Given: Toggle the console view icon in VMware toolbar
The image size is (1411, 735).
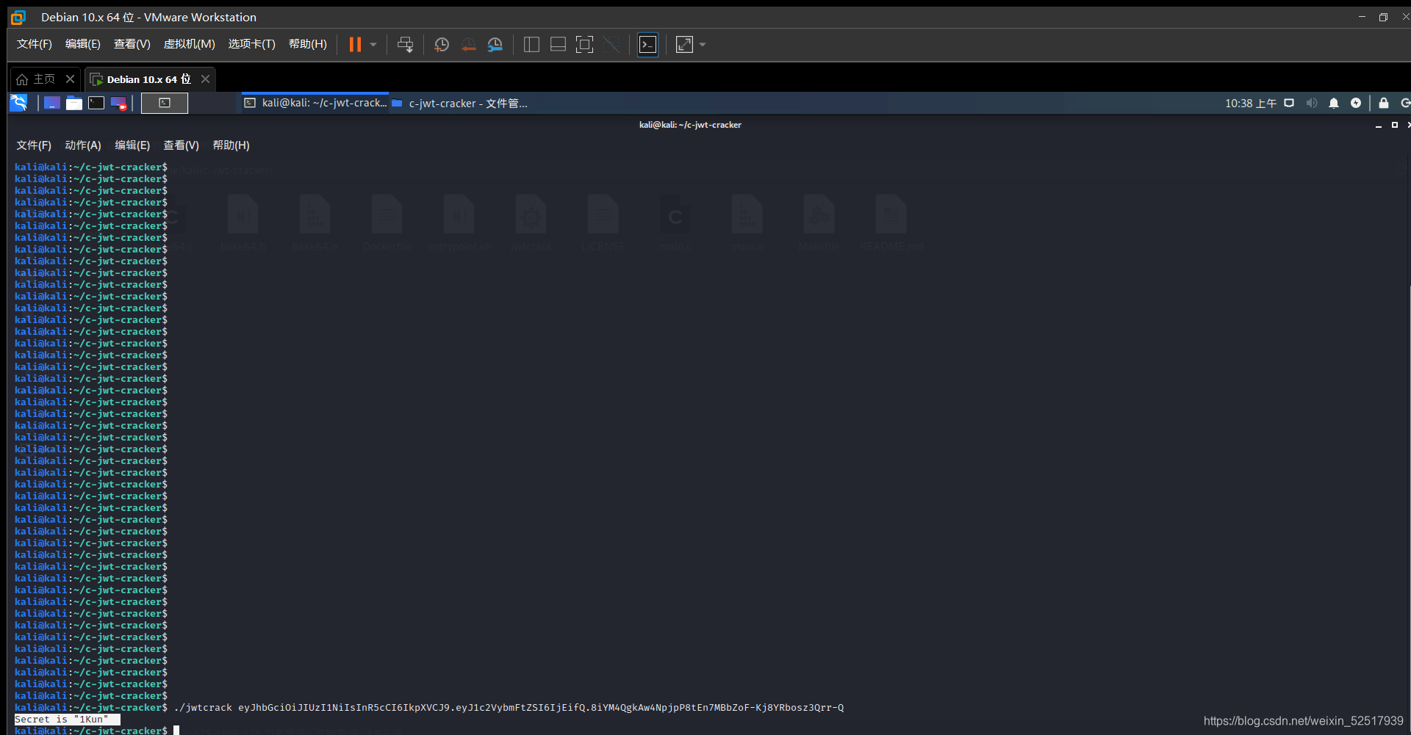Looking at the screenshot, I should pyautogui.click(x=647, y=45).
